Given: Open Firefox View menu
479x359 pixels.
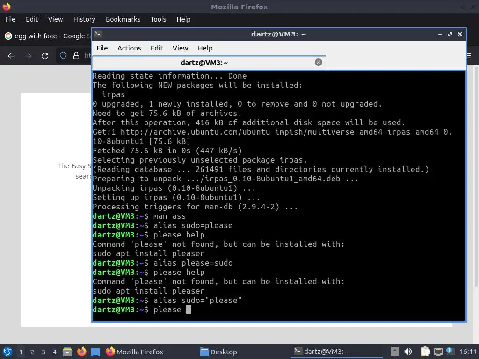Looking at the screenshot, I should 55,19.
